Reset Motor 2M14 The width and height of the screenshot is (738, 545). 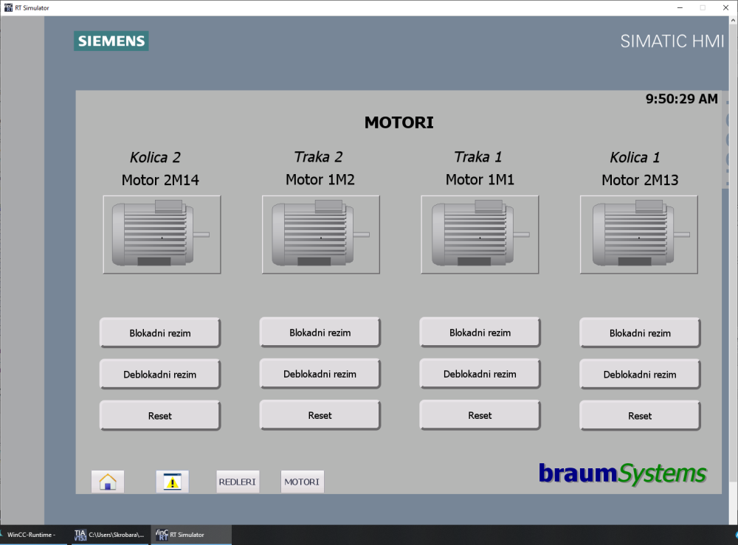pos(159,415)
